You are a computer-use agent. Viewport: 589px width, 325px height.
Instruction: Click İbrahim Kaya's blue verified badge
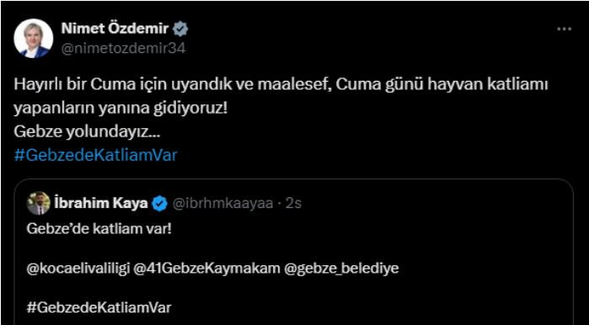click(160, 204)
